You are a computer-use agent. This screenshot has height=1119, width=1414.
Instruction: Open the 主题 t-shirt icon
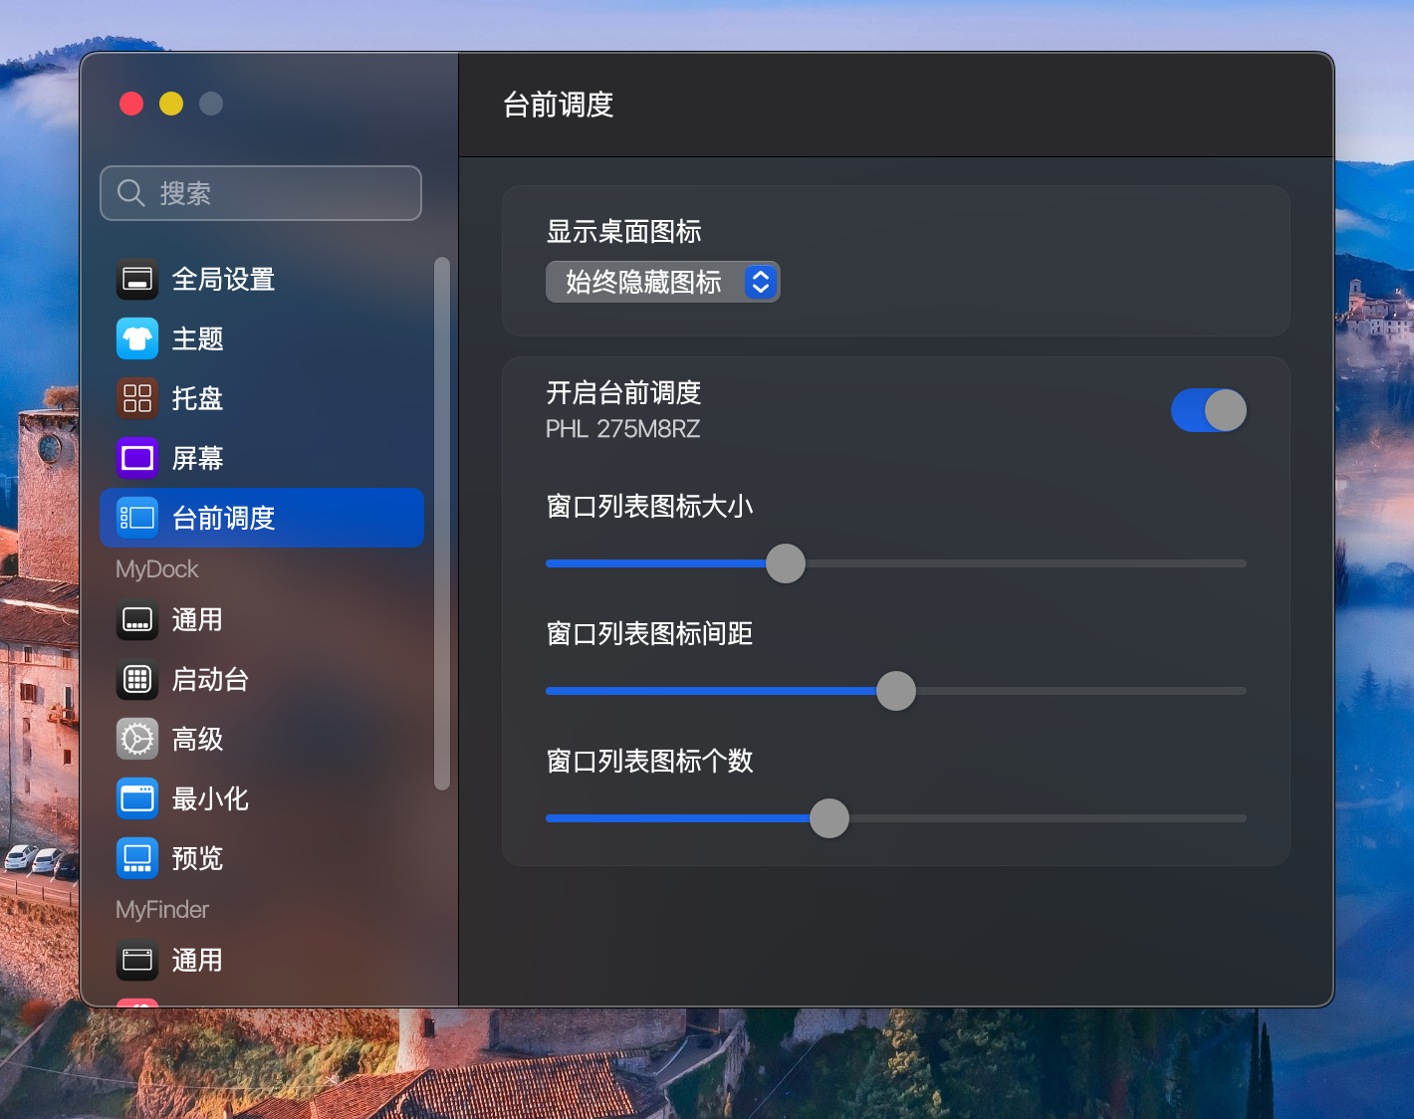[137, 339]
